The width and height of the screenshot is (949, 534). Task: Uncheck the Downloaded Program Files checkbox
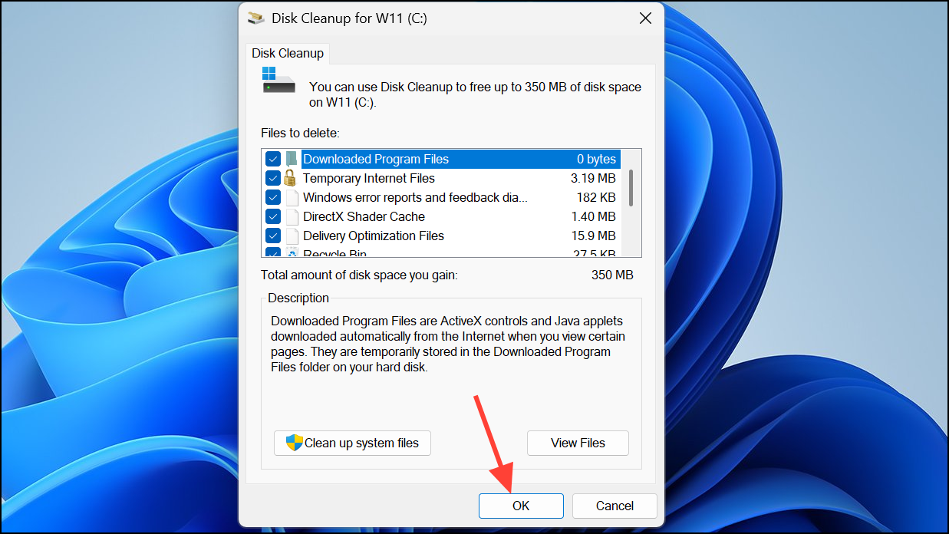point(273,158)
